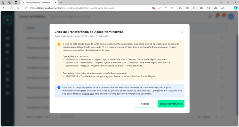This screenshot has height=127, width=239.
Task: Open a new tab with the plus button
Action: pyautogui.click(x=61, y=2)
